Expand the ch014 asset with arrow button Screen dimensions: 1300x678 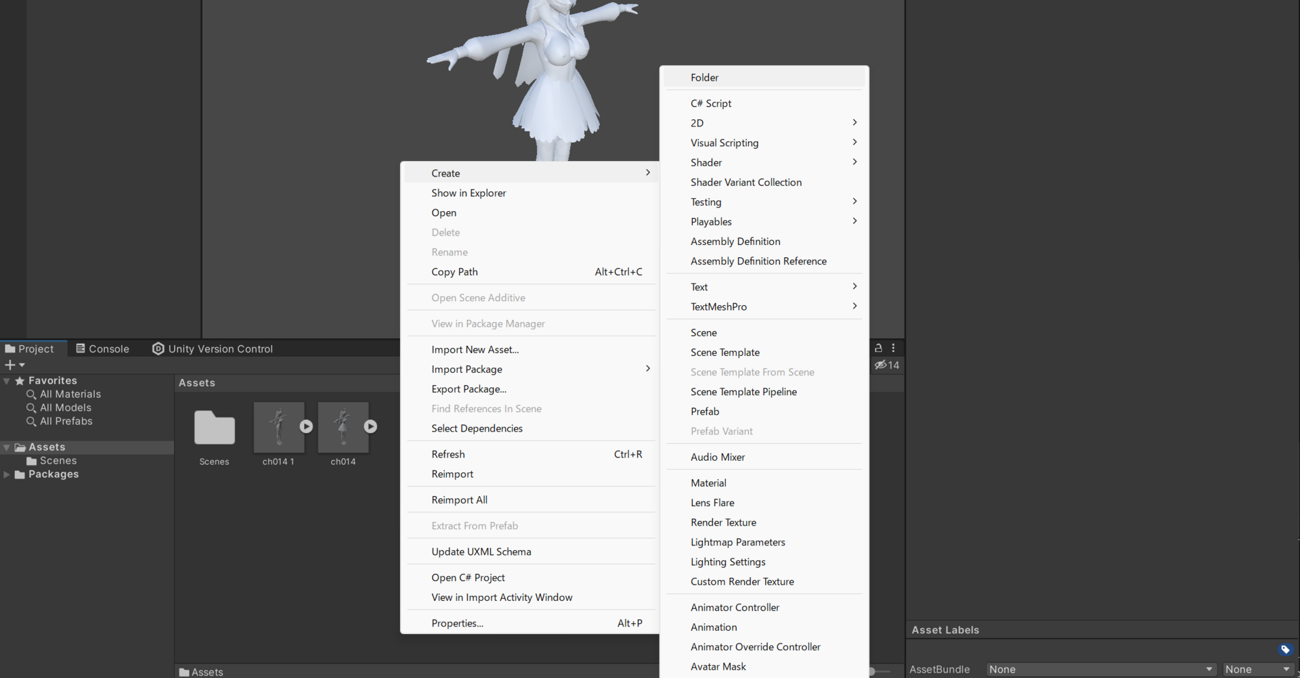click(370, 426)
